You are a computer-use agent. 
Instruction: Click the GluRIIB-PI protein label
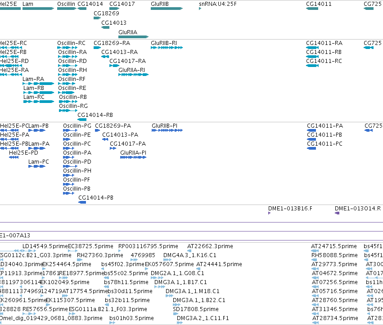pyautogui.click(x=164, y=126)
